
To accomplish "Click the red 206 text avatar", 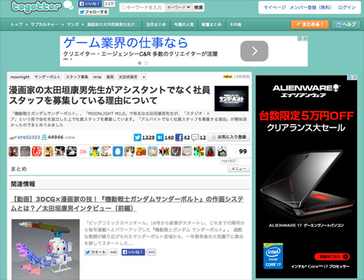I will (x=83, y=151).
